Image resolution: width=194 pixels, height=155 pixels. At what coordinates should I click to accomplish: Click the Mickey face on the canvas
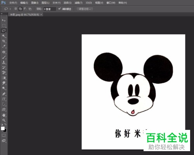coord(133,84)
